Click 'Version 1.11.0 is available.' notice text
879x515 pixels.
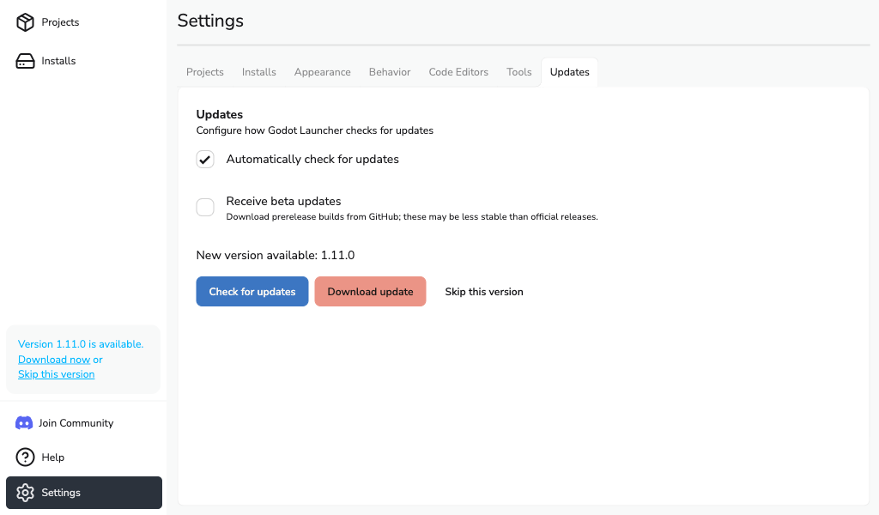click(x=81, y=344)
